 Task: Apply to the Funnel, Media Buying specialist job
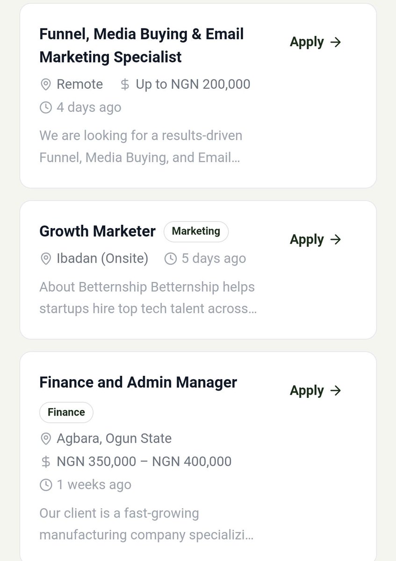[x=316, y=42]
